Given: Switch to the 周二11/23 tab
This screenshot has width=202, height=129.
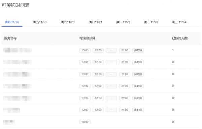Looking at the screenshot, I should [151, 22].
